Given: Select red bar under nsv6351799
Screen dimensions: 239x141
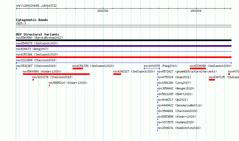Looking at the screenshot, I should (78, 68).
